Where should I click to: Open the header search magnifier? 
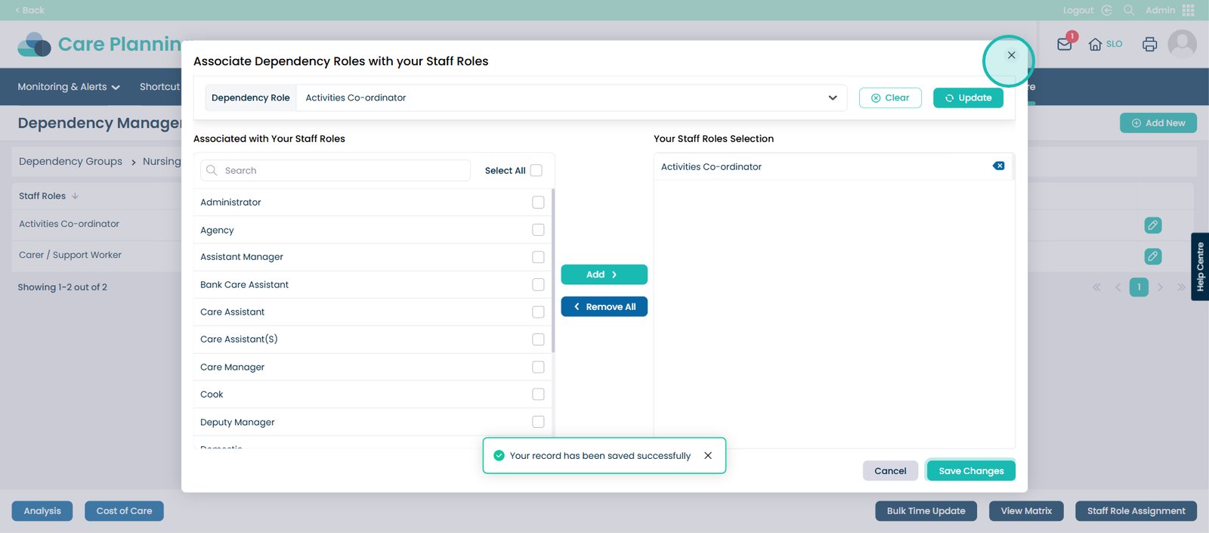click(x=1129, y=10)
